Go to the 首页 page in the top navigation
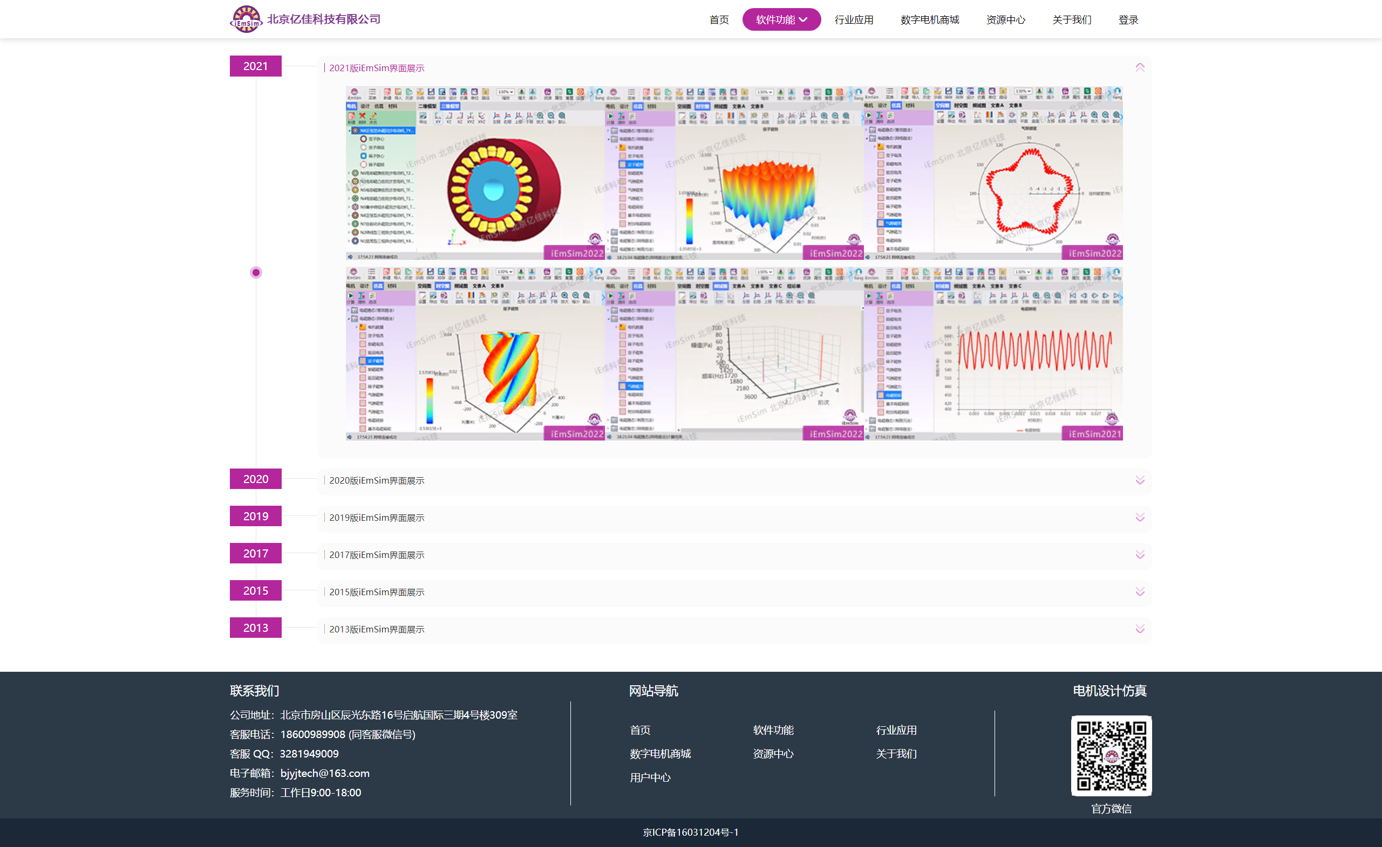 tap(719, 19)
